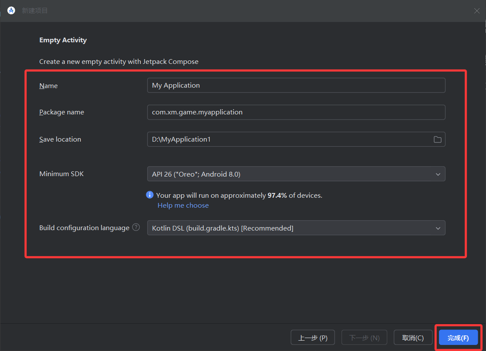Browse for save location with folder icon
Image resolution: width=486 pixels, height=351 pixels.
coord(437,139)
